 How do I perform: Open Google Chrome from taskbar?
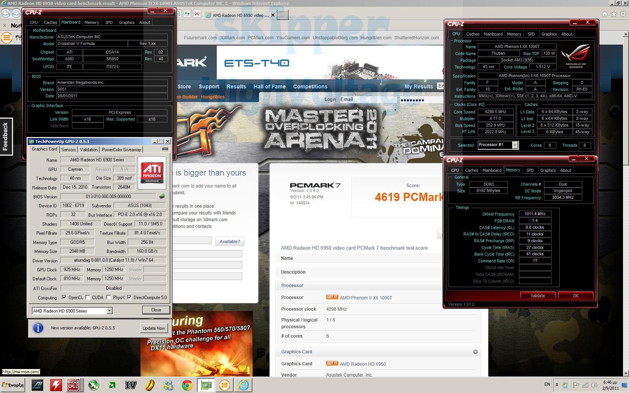click(187, 385)
